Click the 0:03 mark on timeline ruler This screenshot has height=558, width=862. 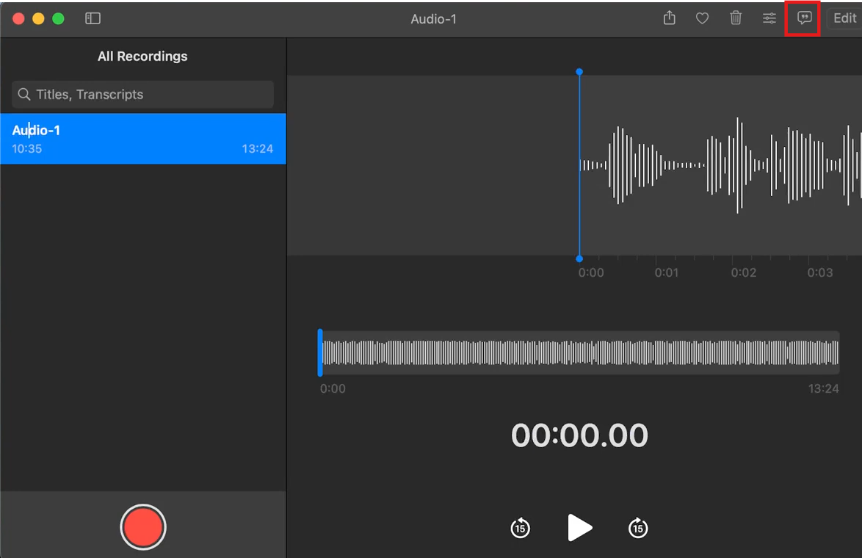coord(819,272)
